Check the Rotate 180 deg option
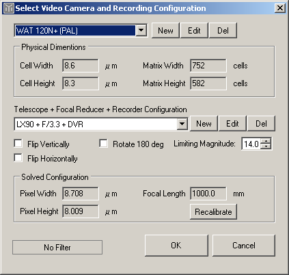The image size is (289, 275). (x=104, y=144)
